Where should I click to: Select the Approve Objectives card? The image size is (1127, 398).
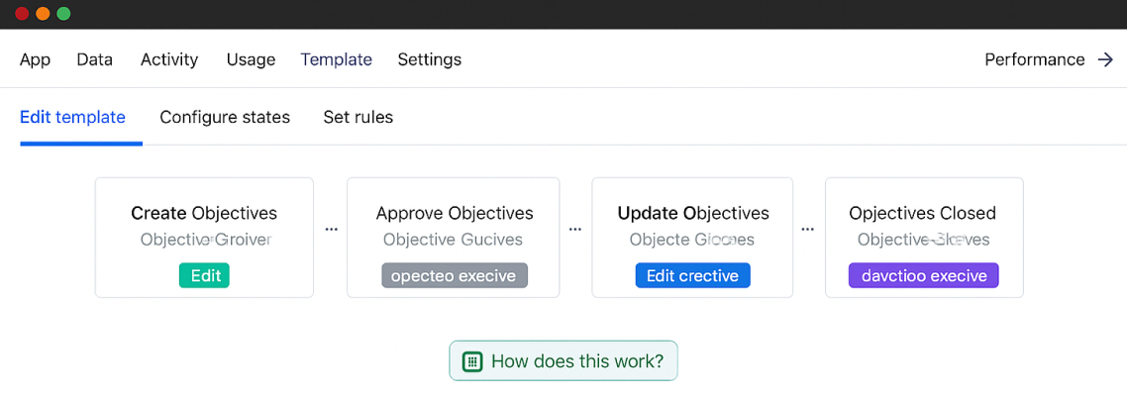pyautogui.click(x=454, y=238)
